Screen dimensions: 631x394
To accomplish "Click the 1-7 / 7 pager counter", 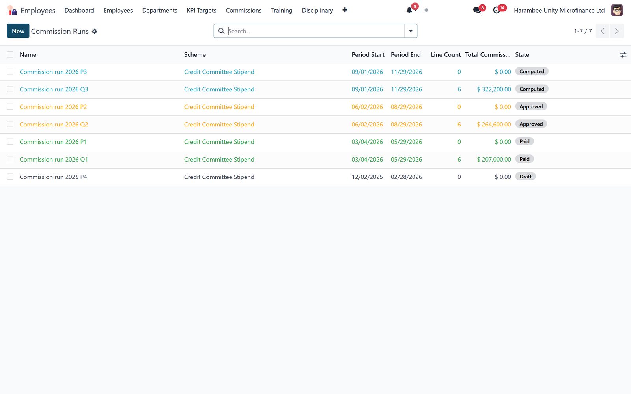I will click(583, 31).
